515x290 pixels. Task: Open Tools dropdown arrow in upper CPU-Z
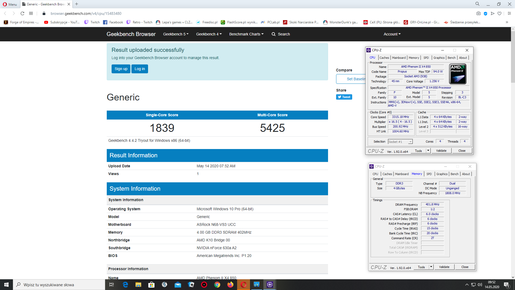pyautogui.click(x=428, y=151)
